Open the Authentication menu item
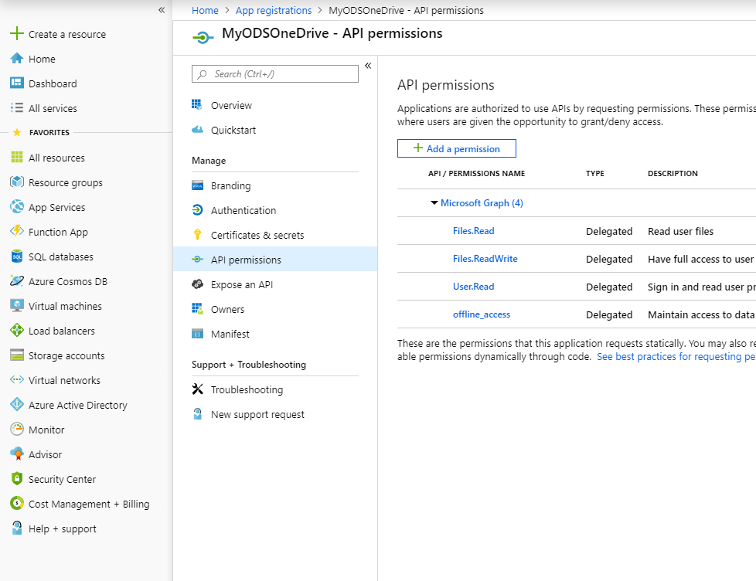Image resolution: width=756 pixels, height=581 pixels. [x=243, y=210]
